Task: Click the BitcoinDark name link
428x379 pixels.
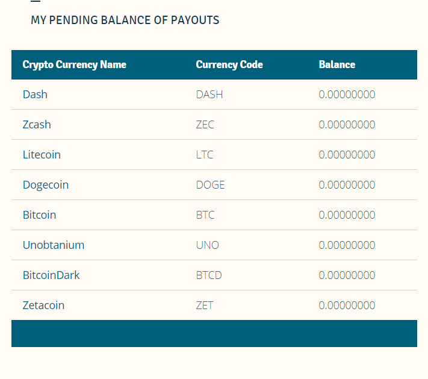Action: click(51, 275)
